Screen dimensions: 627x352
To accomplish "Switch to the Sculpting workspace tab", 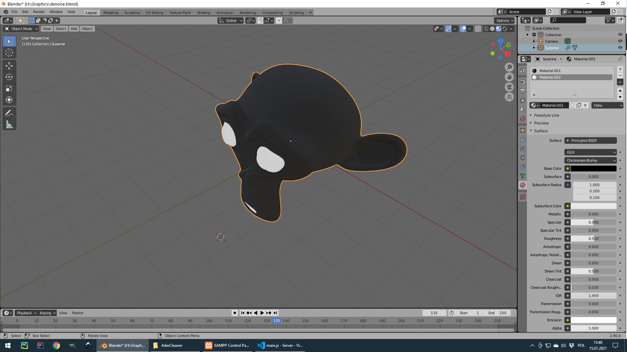I will tap(132, 13).
